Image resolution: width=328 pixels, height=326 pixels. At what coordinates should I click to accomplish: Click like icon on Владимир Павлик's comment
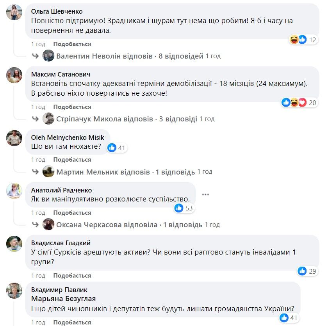pyautogui.click(x=284, y=318)
